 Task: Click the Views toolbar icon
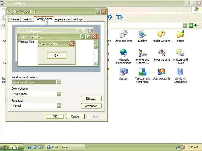(x=118, y=17)
